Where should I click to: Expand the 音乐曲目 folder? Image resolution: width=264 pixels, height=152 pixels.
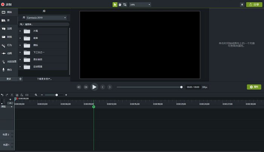tap(20, 59)
